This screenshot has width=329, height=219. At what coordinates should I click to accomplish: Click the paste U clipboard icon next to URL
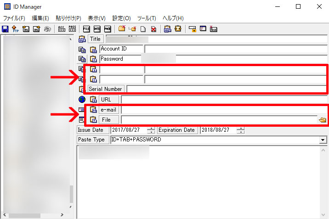pyautogui.click(x=93, y=99)
